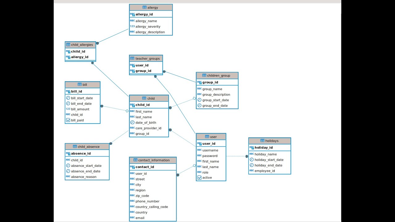Click the checkbox icon beside bill_paid
This screenshot has height=222, width=395.
(68, 120)
